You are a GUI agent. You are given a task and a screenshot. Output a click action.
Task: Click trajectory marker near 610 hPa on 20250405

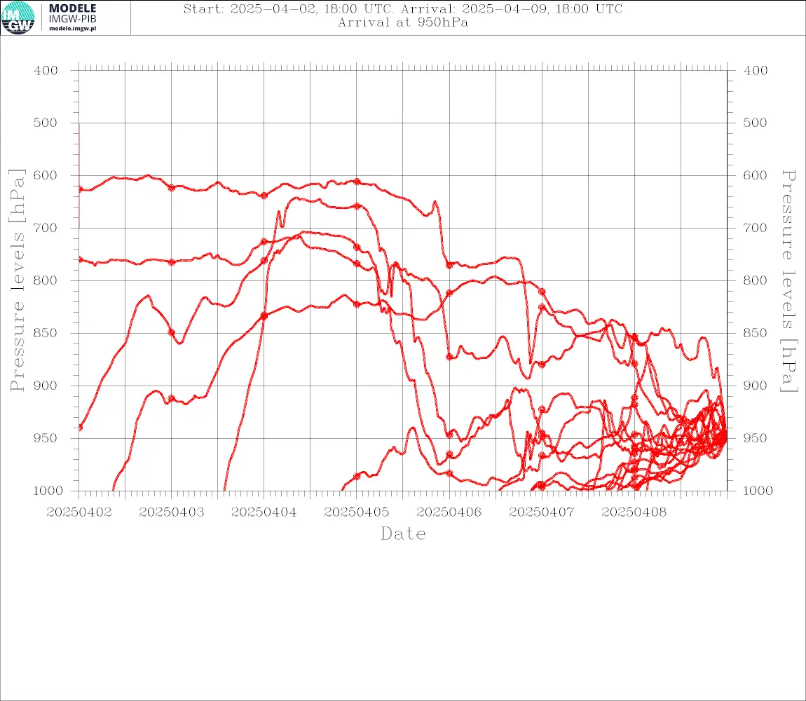click(357, 182)
